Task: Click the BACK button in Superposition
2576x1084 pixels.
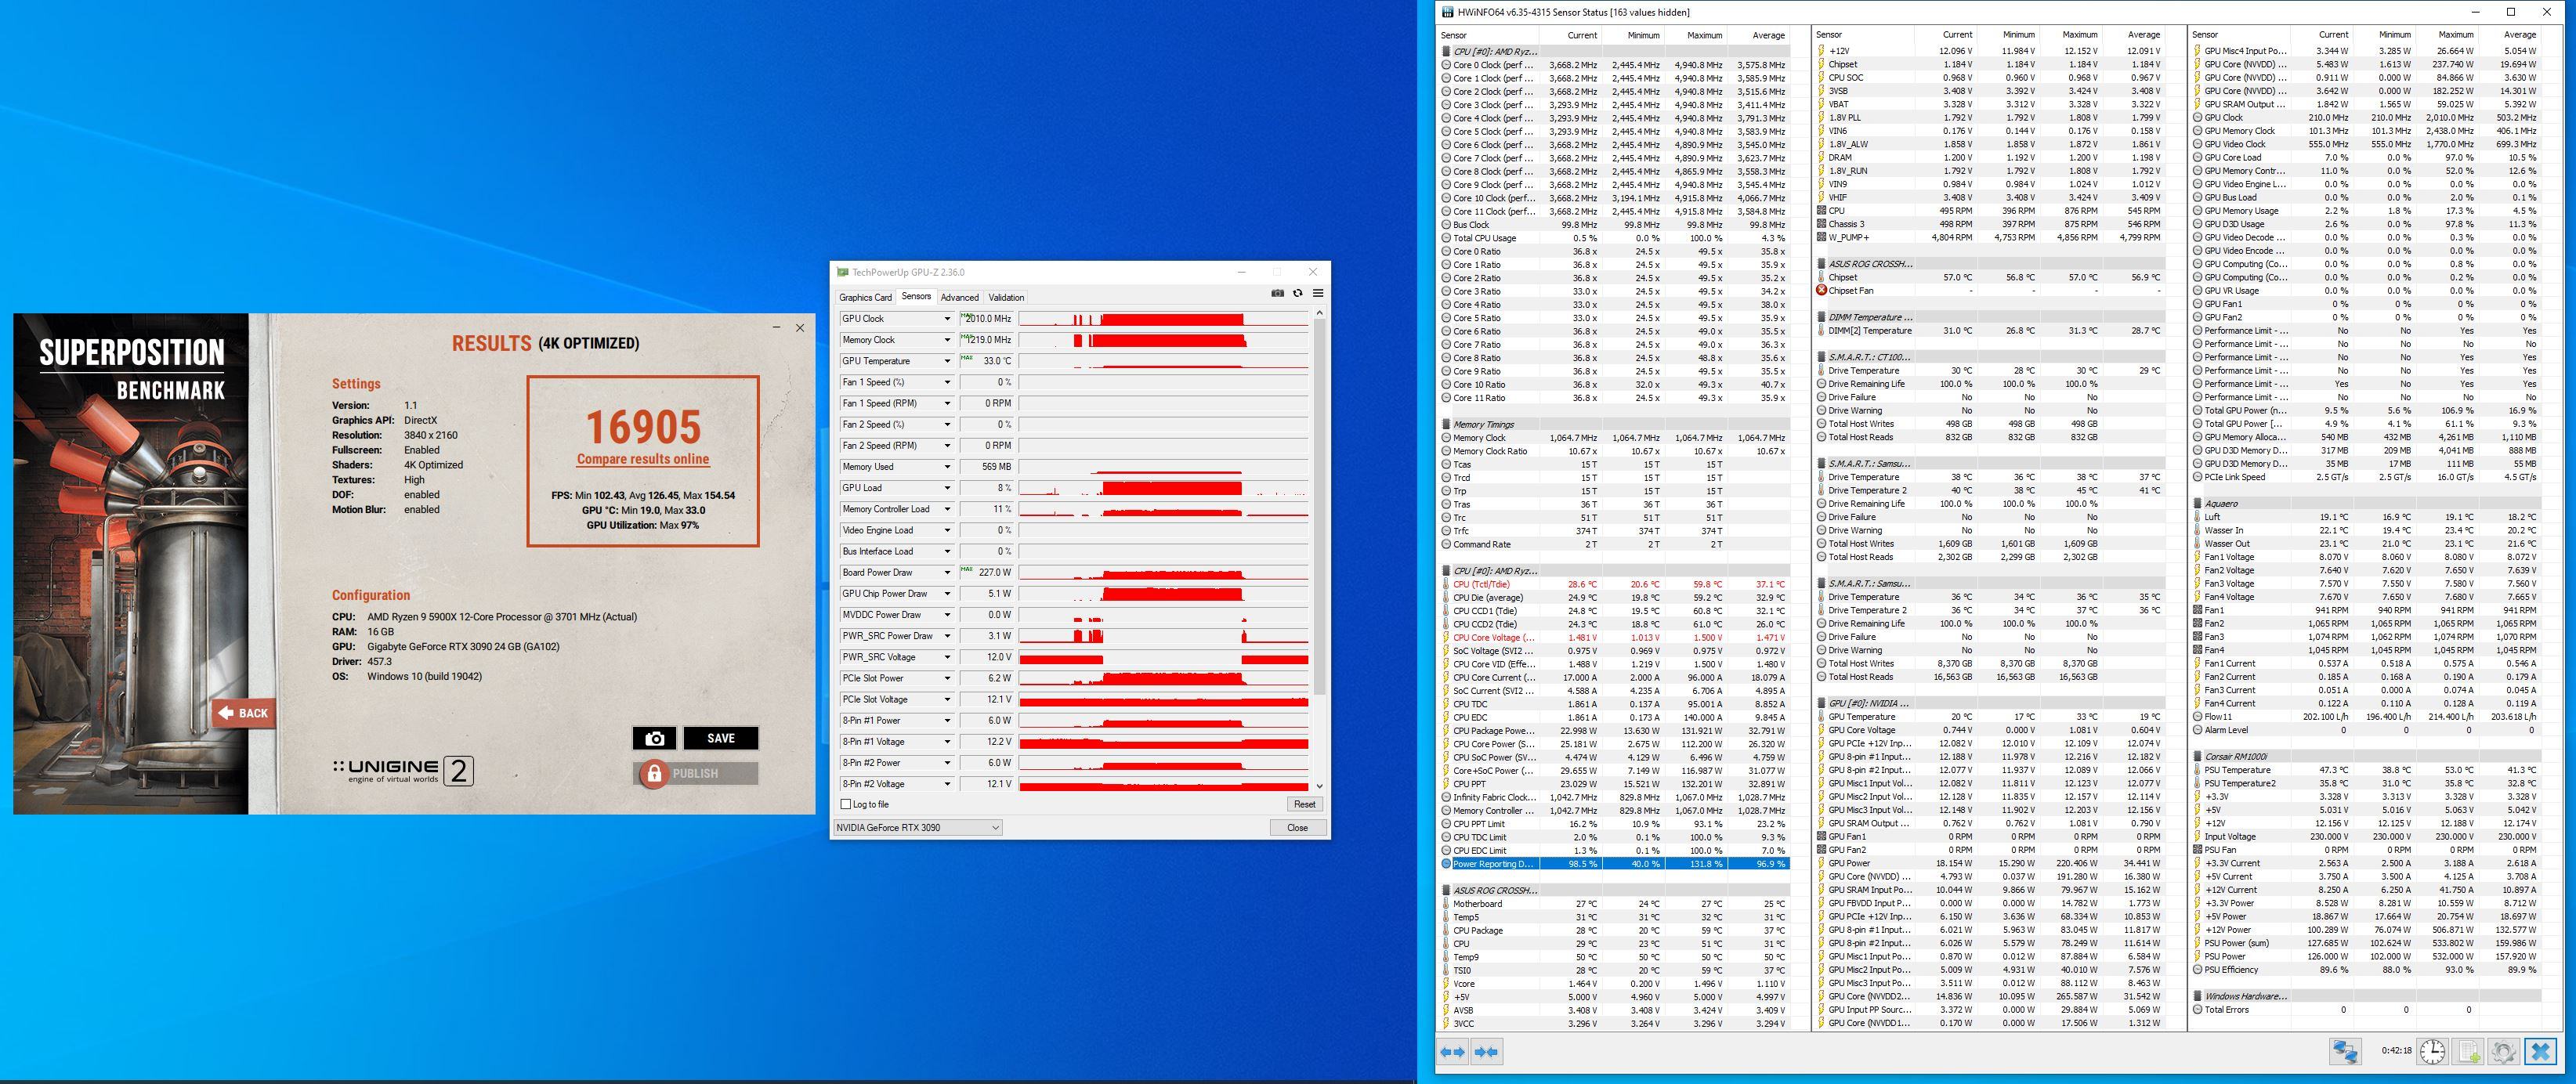Action: point(243,713)
